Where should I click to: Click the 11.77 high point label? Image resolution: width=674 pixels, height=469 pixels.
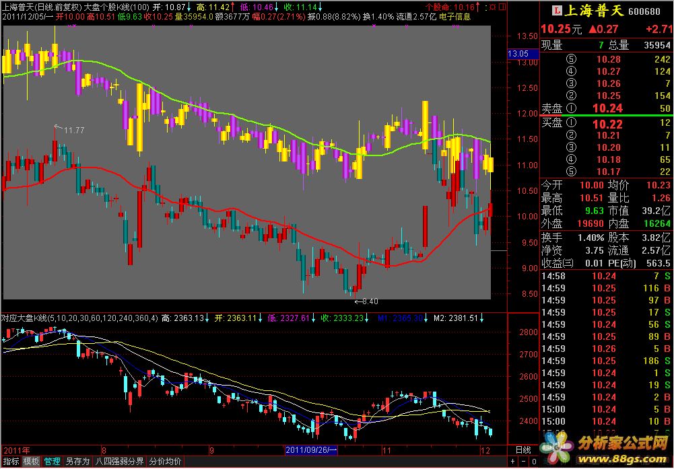coord(74,130)
